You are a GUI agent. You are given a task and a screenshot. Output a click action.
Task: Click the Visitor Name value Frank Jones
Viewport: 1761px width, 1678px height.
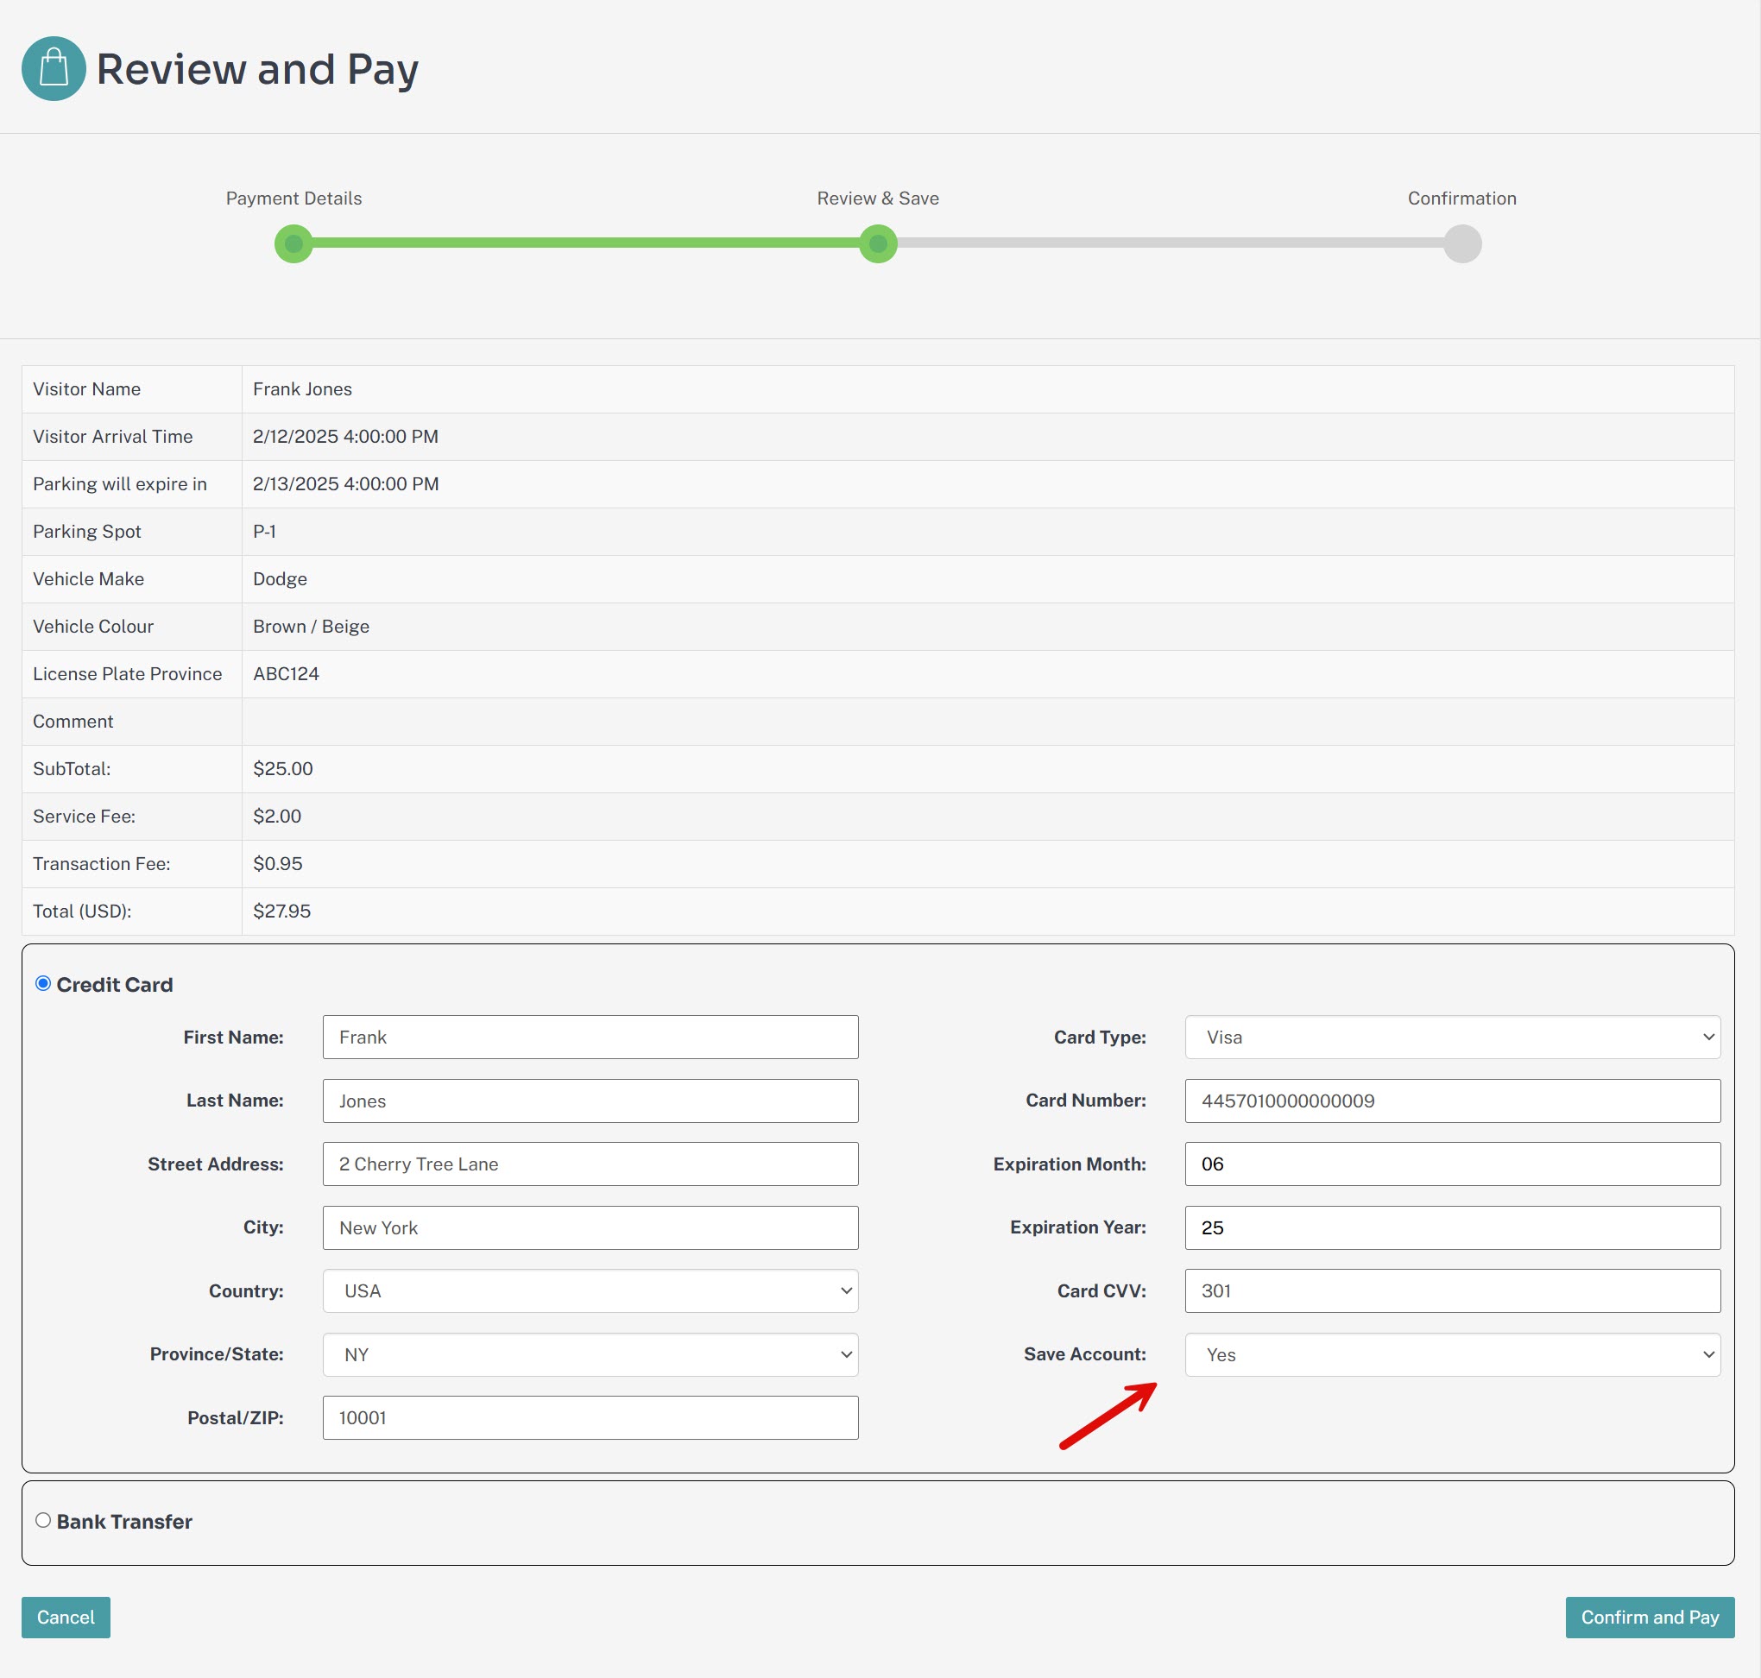pyautogui.click(x=302, y=389)
